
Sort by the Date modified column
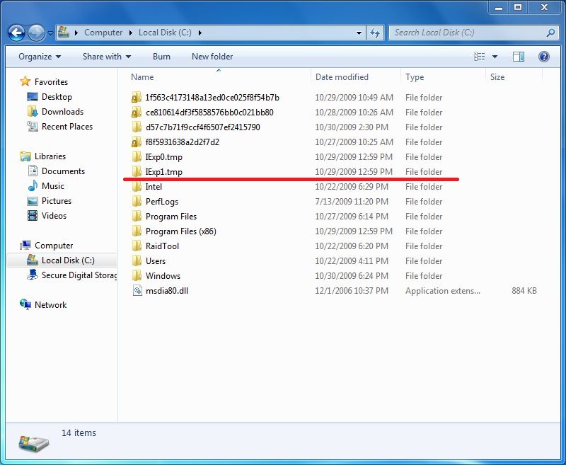pyautogui.click(x=342, y=77)
